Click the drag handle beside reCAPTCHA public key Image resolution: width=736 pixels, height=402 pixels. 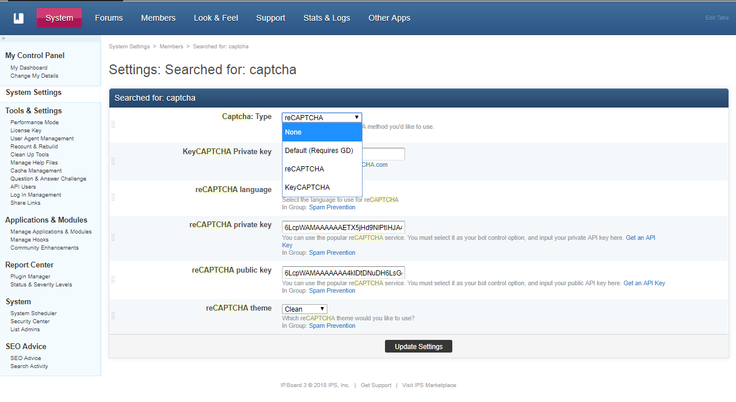pos(113,280)
